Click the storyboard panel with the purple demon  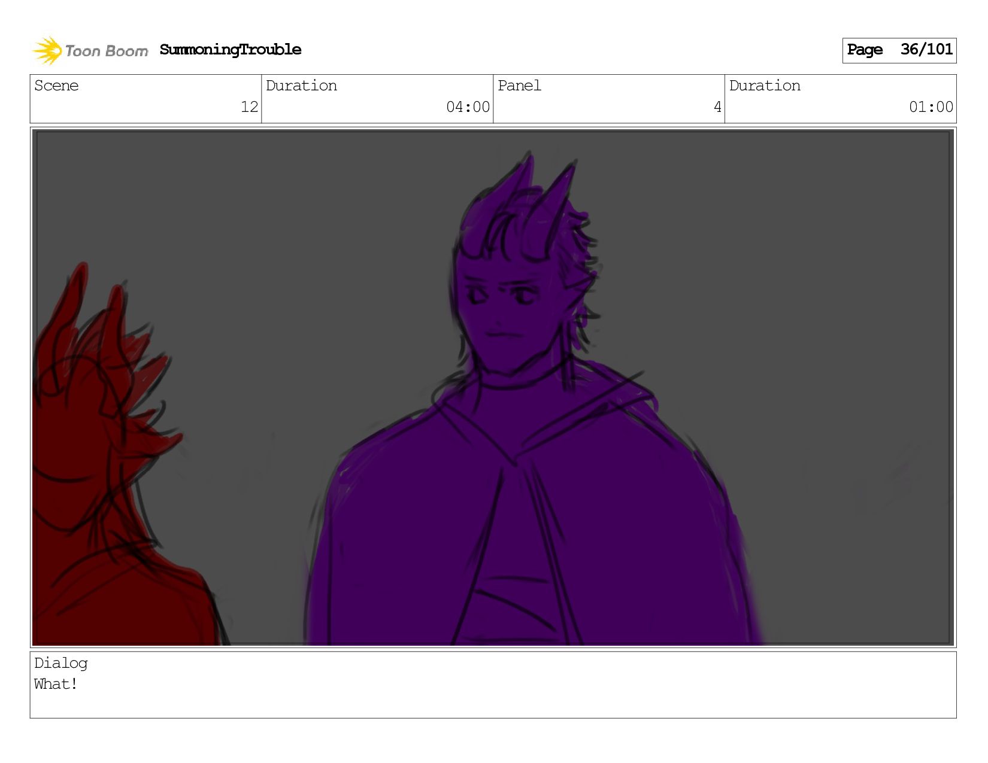[x=493, y=388]
